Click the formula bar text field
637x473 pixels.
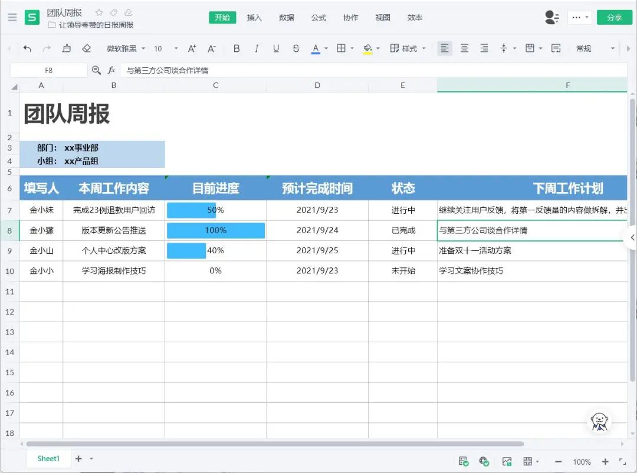click(374, 70)
